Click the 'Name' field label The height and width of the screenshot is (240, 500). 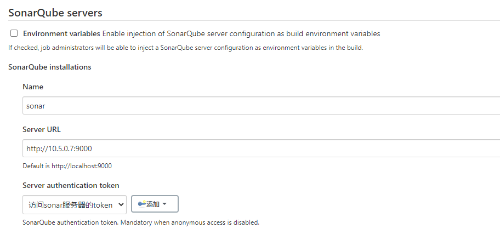pyautogui.click(x=33, y=87)
